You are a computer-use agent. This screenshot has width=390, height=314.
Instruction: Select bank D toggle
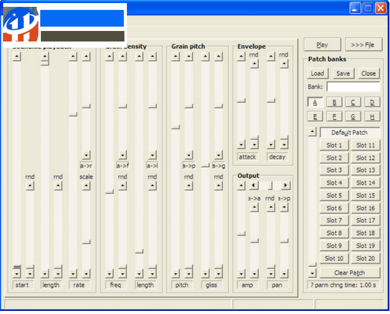tap(372, 102)
